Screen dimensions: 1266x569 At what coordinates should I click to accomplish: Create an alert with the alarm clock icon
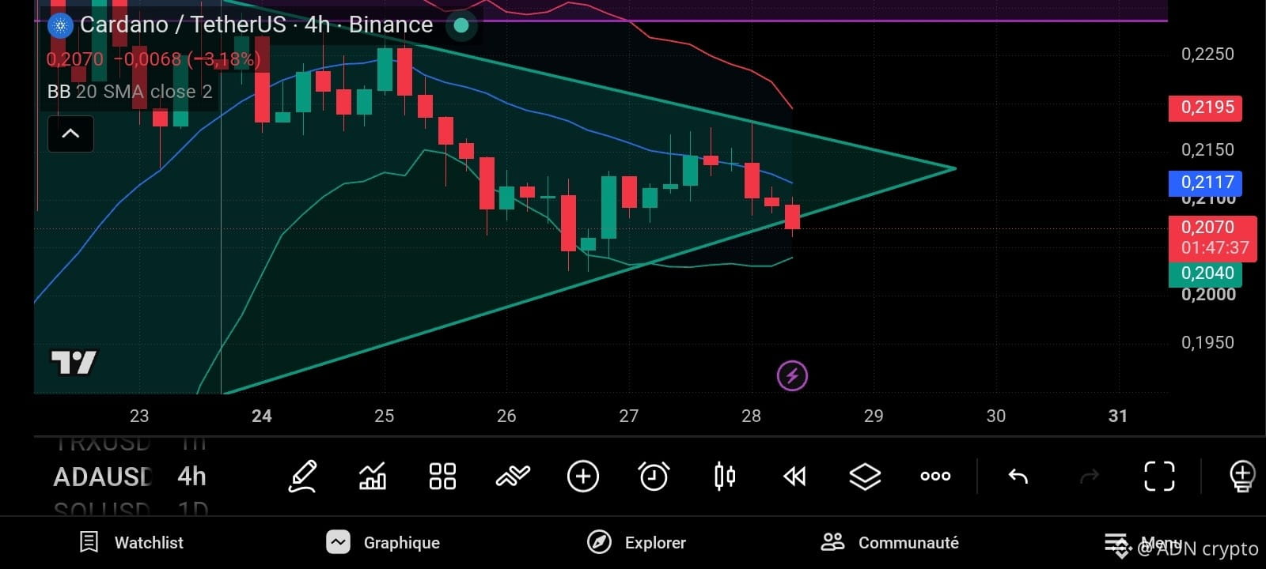[x=654, y=477]
